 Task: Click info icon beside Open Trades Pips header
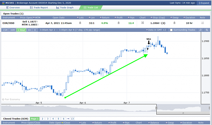click(129, 18)
